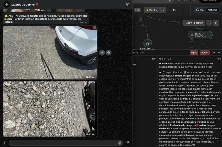Open the emoji picker in message box
This screenshot has width=222, height=147.
(x=120, y=143)
